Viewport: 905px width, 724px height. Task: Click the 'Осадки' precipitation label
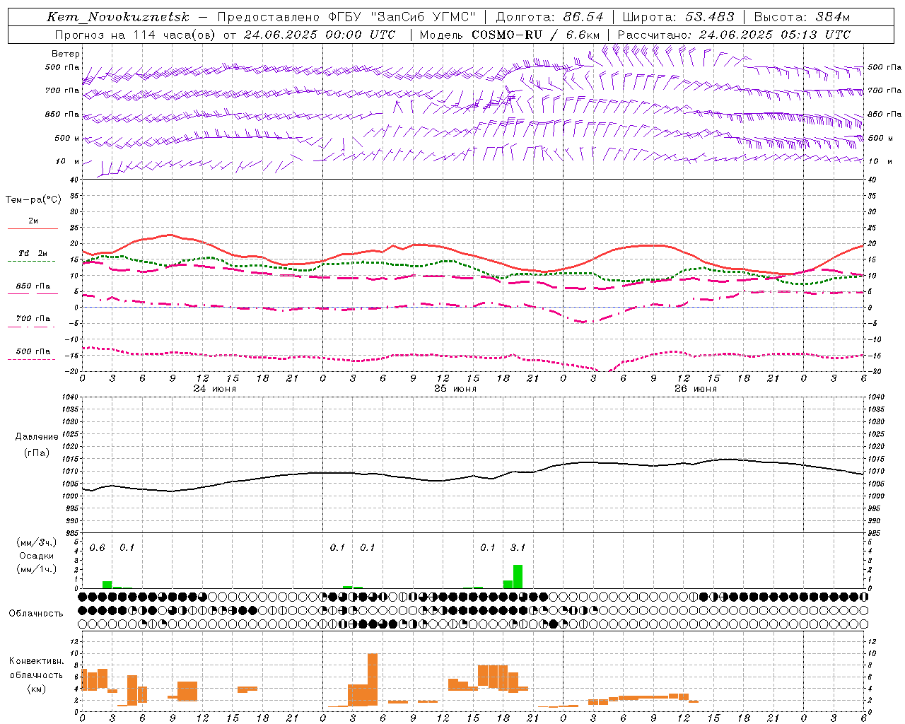click(x=37, y=556)
